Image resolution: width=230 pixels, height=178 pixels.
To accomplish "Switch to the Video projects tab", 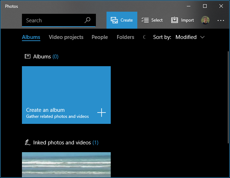I will click(66, 37).
